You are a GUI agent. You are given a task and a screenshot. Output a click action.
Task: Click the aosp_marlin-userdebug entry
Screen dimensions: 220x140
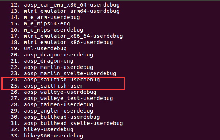coord(58,67)
